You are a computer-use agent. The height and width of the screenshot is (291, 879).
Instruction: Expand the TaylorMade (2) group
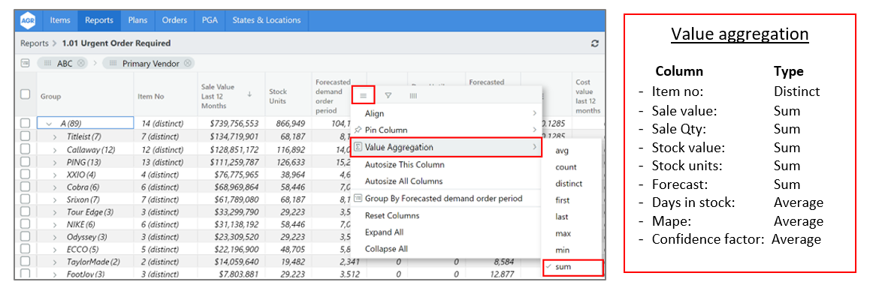tap(56, 262)
